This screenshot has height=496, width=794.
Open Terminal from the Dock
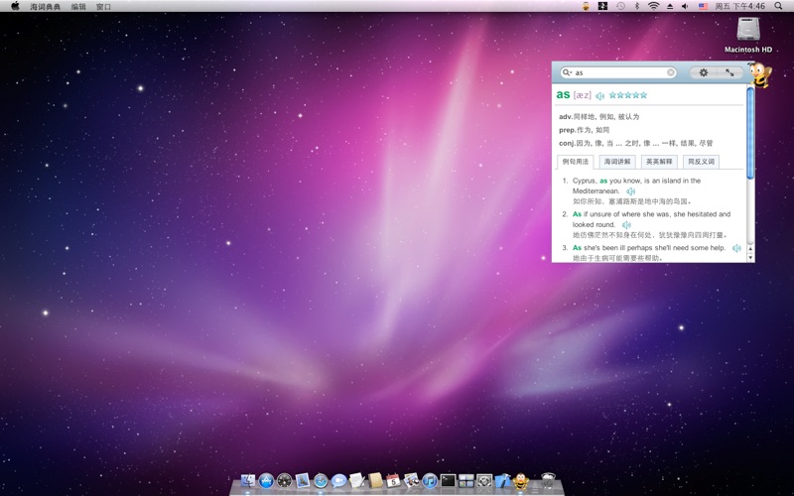point(449,480)
